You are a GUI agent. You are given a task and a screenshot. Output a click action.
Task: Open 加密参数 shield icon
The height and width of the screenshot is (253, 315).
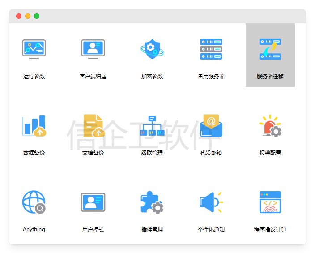click(x=152, y=49)
